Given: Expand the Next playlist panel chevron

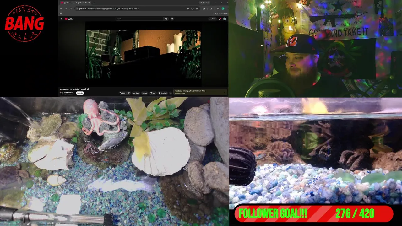Looking at the screenshot, I should (x=225, y=92).
